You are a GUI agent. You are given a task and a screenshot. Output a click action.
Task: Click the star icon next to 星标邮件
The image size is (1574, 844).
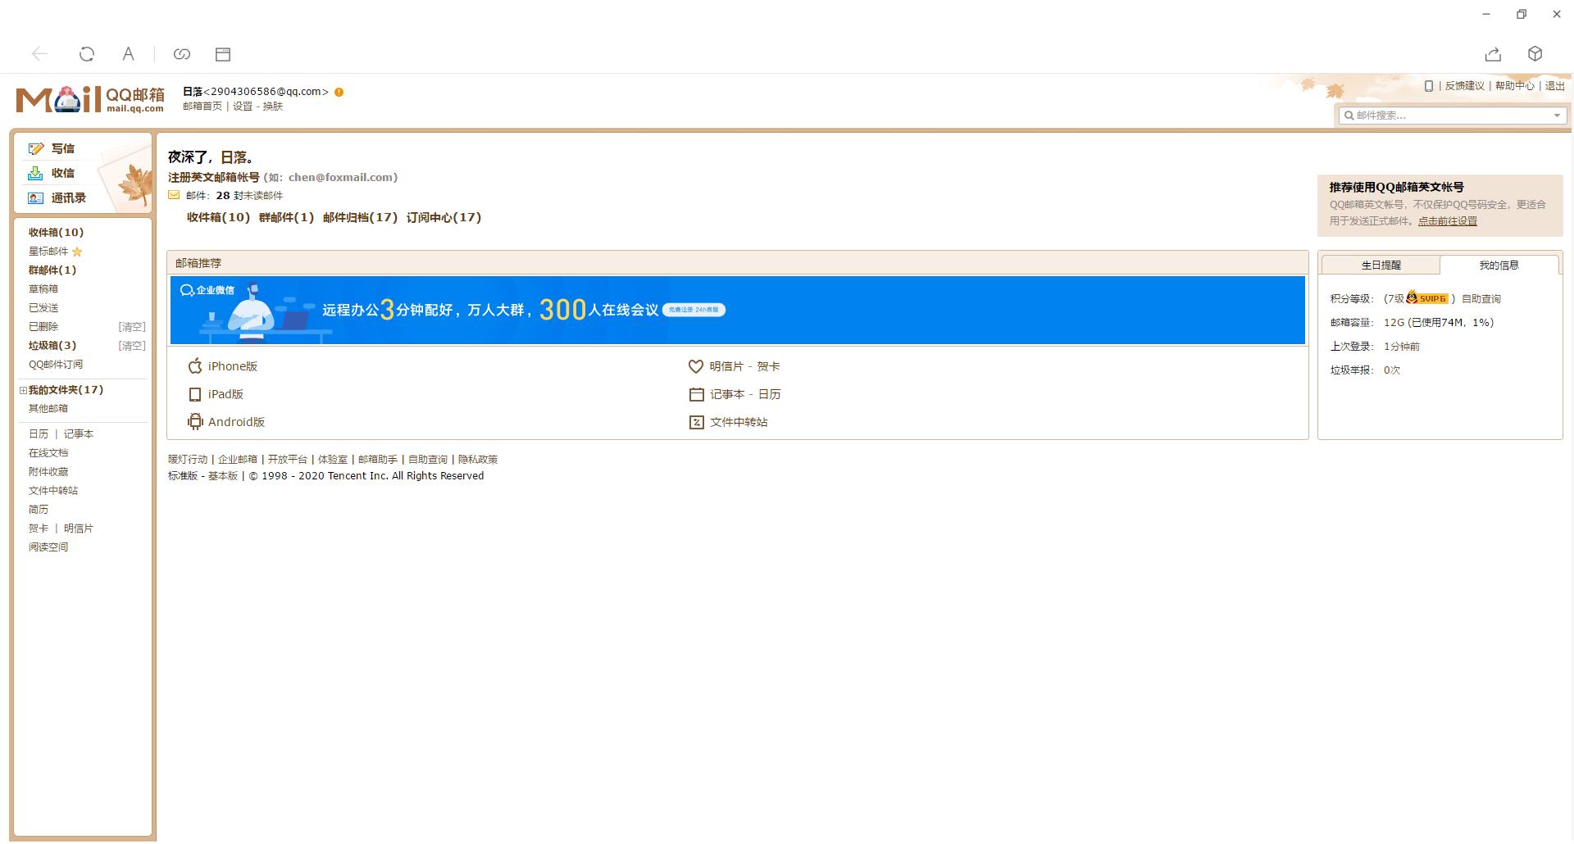coord(77,252)
